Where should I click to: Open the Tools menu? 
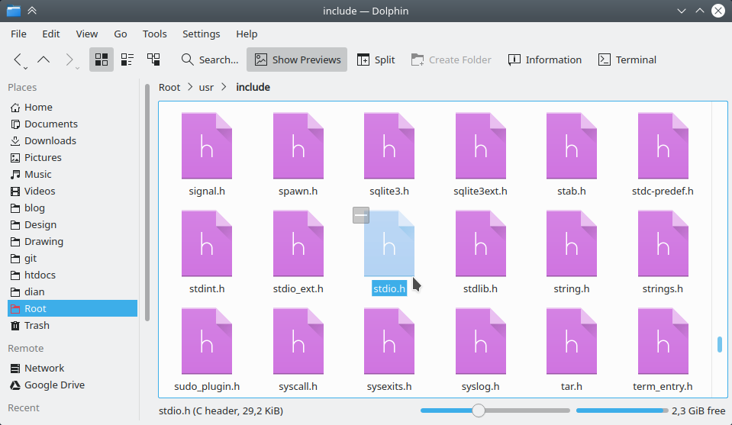tap(154, 34)
